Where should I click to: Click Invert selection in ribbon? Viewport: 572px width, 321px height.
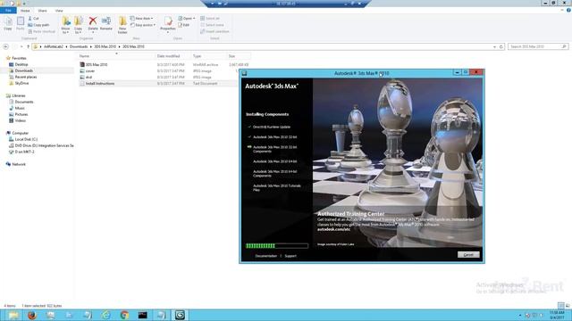pyautogui.click(x=214, y=31)
